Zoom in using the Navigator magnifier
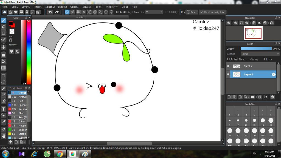The image size is (281, 158). [x=235, y=23]
